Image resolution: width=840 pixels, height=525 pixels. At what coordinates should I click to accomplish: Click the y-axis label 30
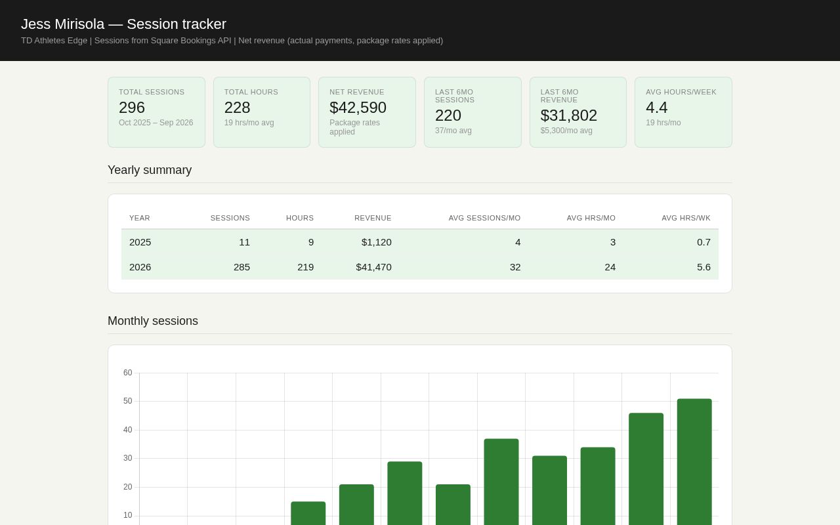click(x=127, y=458)
